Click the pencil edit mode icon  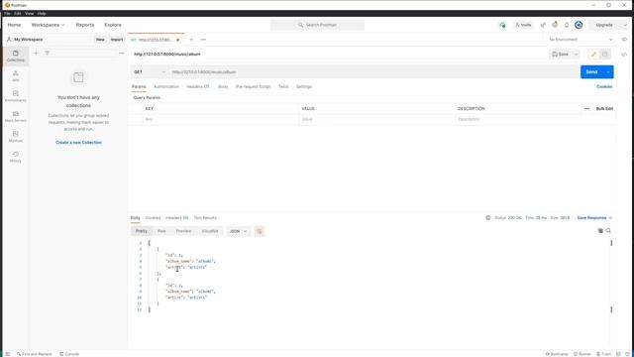(x=593, y=55)
